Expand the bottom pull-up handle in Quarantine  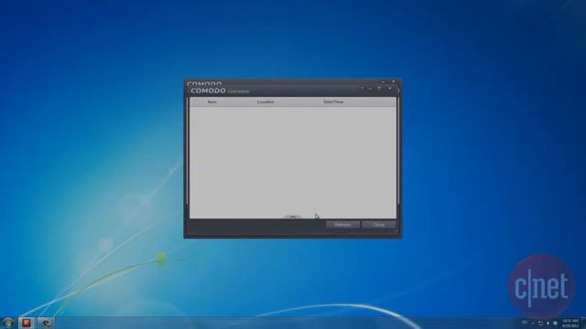[293, 216]
